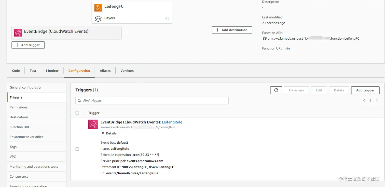Click the EventBridge icon in the function diagram

18,32
